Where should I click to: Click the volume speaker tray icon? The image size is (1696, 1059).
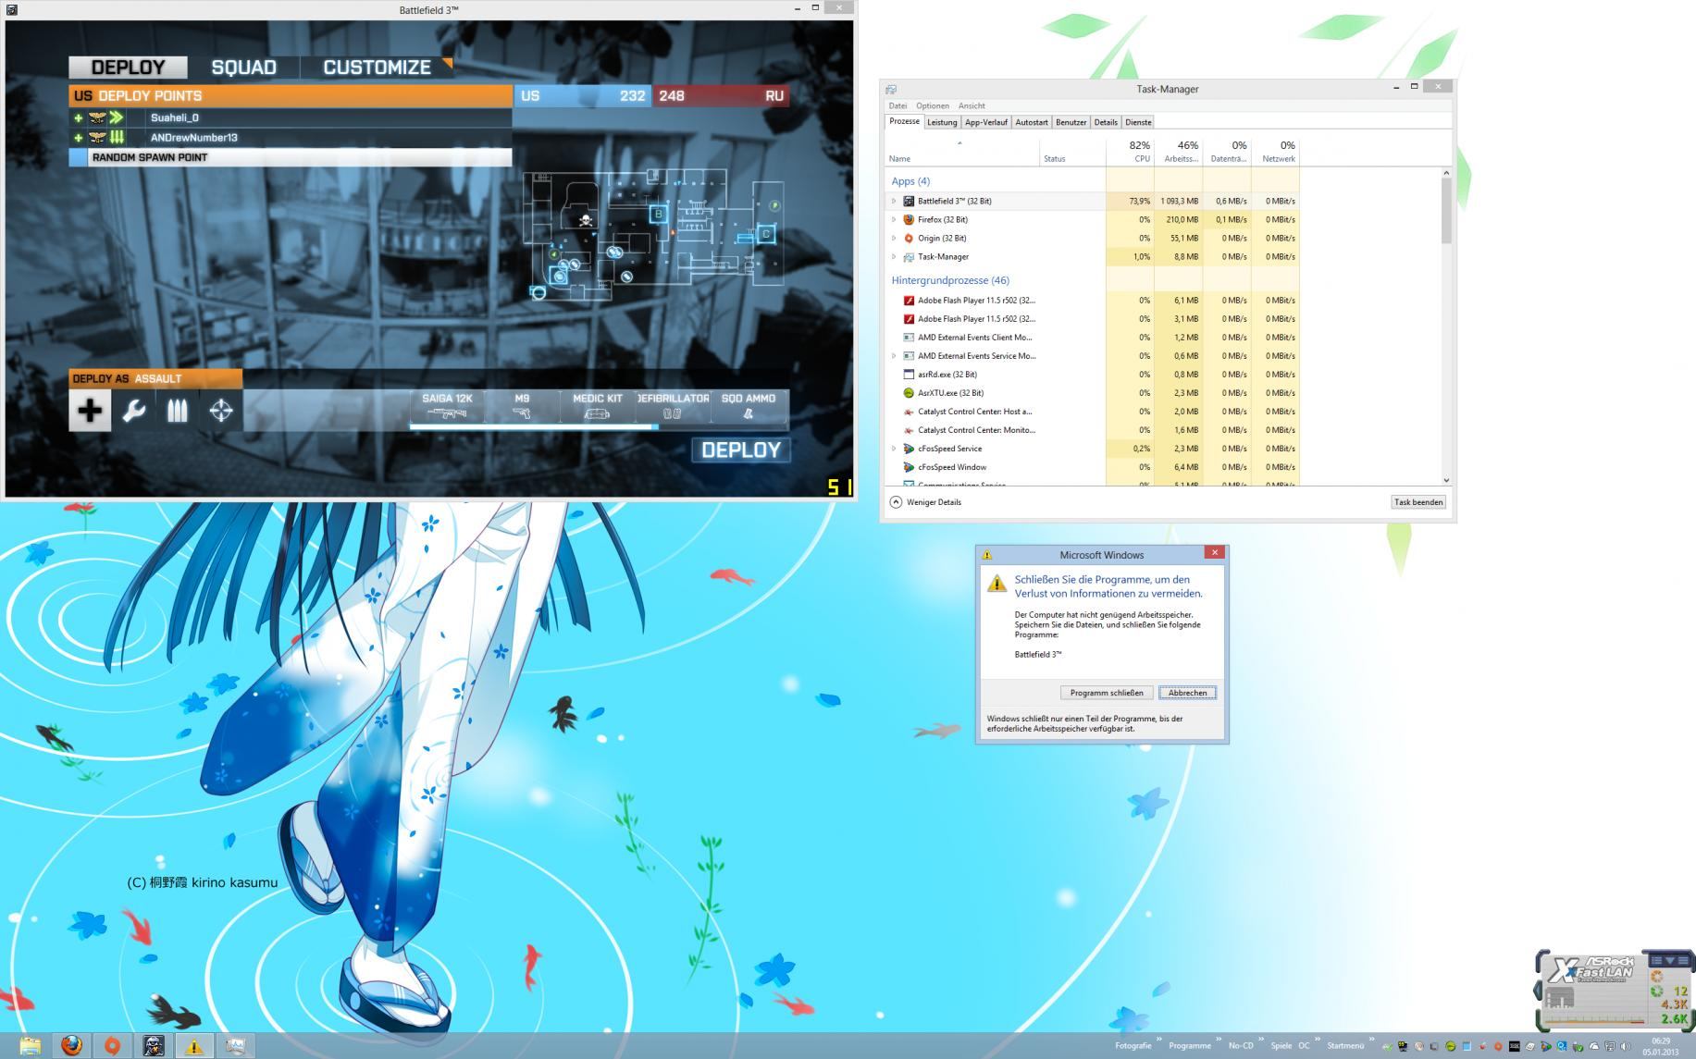[1626, 1046]
